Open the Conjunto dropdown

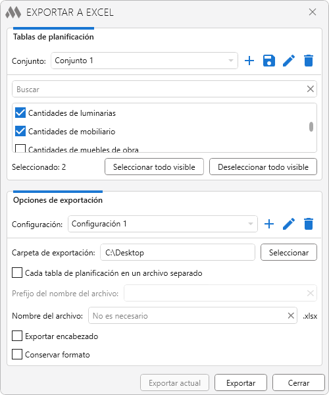[x=144, y=61]
